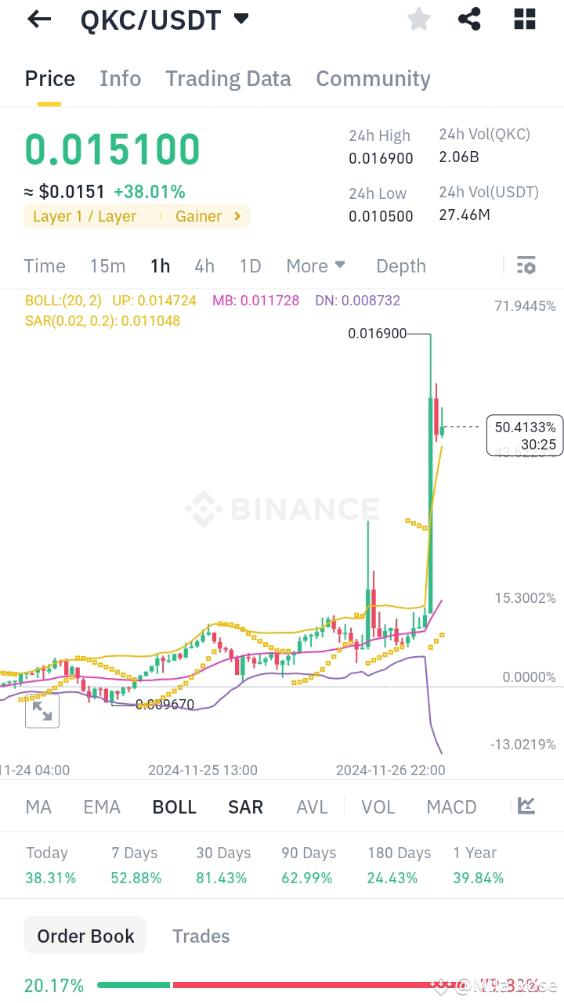This screenshot has width=564, height=1003.
Task: Open chart settings via the candlestick settings icon
Action: pyautogui.click(x=526, y=265)
